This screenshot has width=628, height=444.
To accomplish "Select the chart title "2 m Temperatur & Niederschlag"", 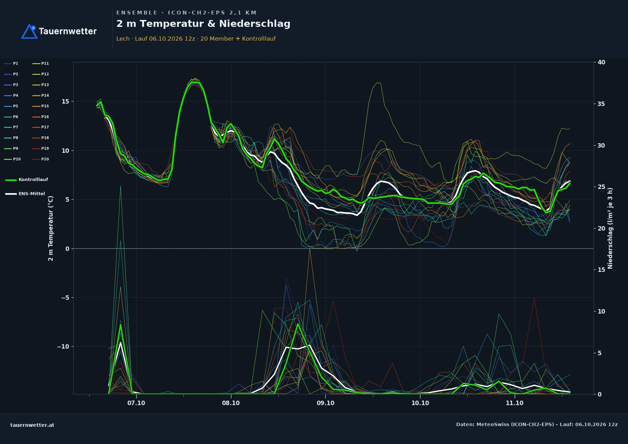I will pos(203,24).
